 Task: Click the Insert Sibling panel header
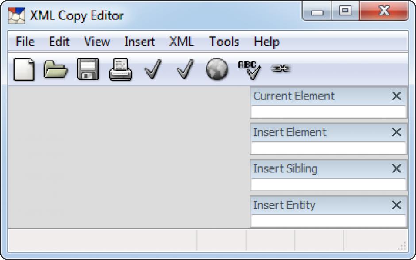tap(328, 168)
